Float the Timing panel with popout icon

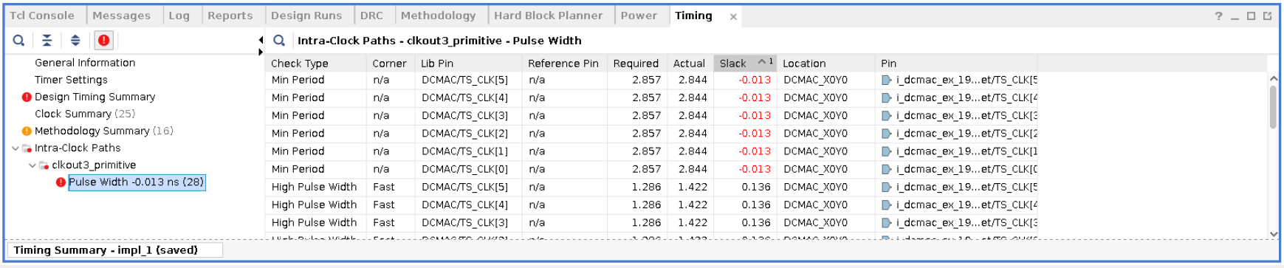point(1268,16)
